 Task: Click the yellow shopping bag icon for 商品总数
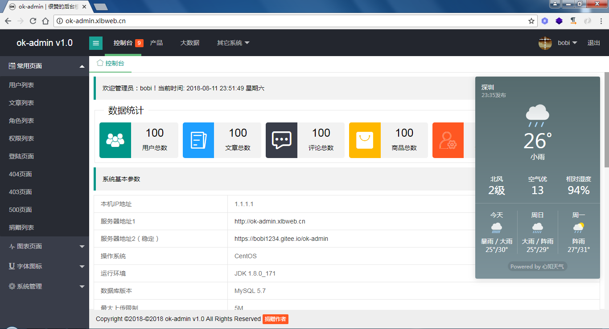[x=365, y=140]
